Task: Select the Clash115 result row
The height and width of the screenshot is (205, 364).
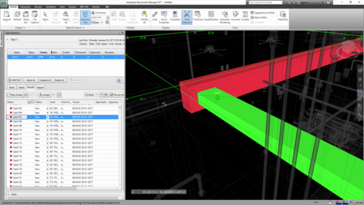Action: coord(63,152)
